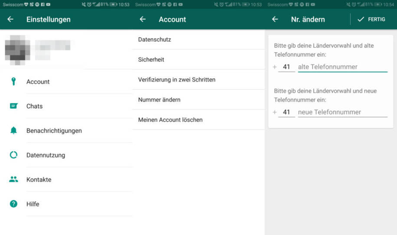The height and width of the screenshot is (235, 397).
Task: Open Verifizierung in zwei Schritten
Action: 177,80
